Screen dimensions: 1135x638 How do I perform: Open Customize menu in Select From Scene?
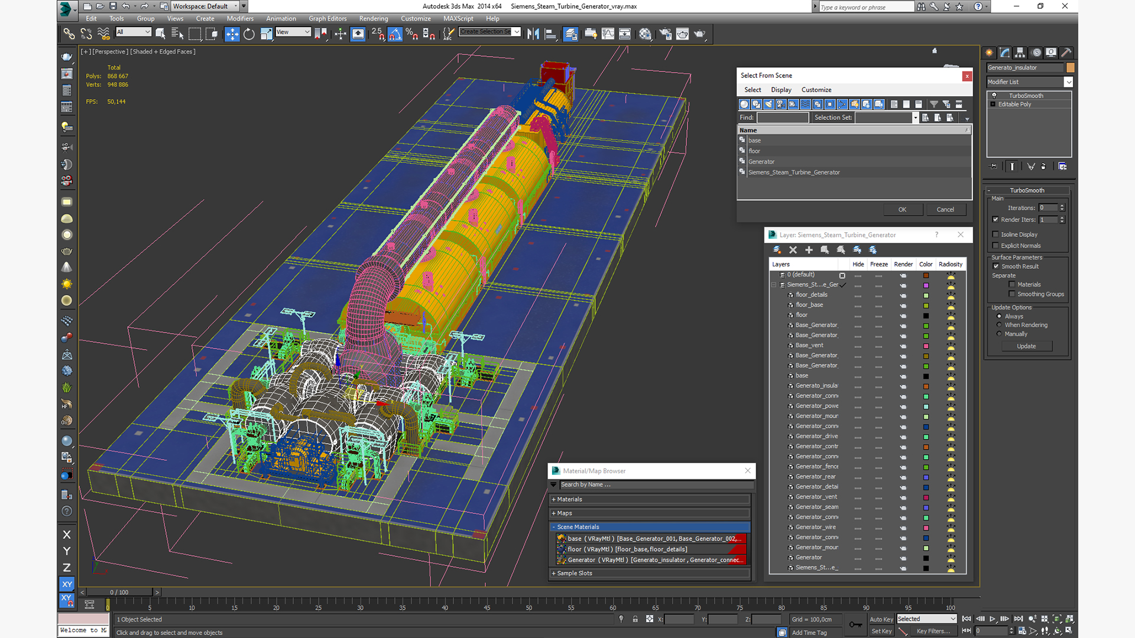click(816, 90)
